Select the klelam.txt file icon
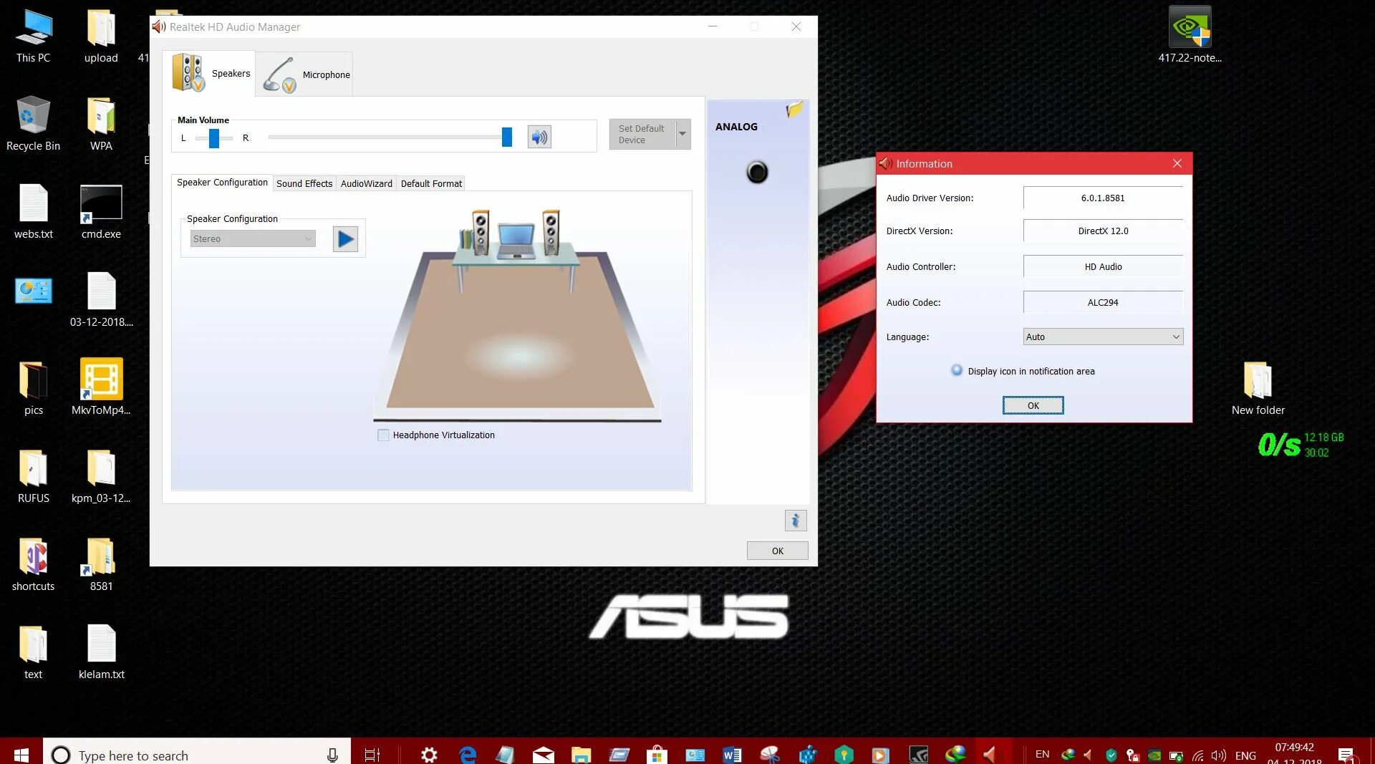Screen dimensions: 1375x764 click(x=101, y=652)
